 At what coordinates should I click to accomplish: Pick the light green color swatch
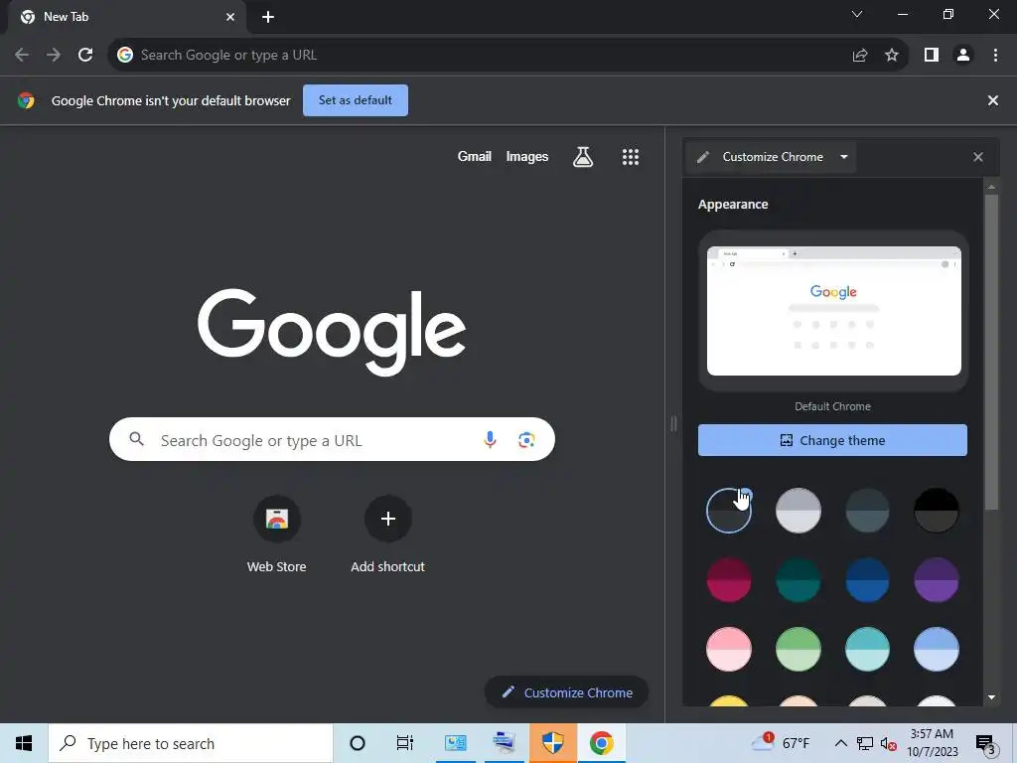[x=799, y=649]
